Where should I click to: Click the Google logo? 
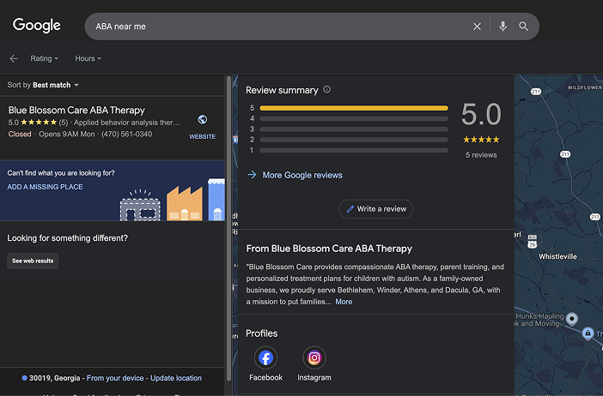point(37,26)
